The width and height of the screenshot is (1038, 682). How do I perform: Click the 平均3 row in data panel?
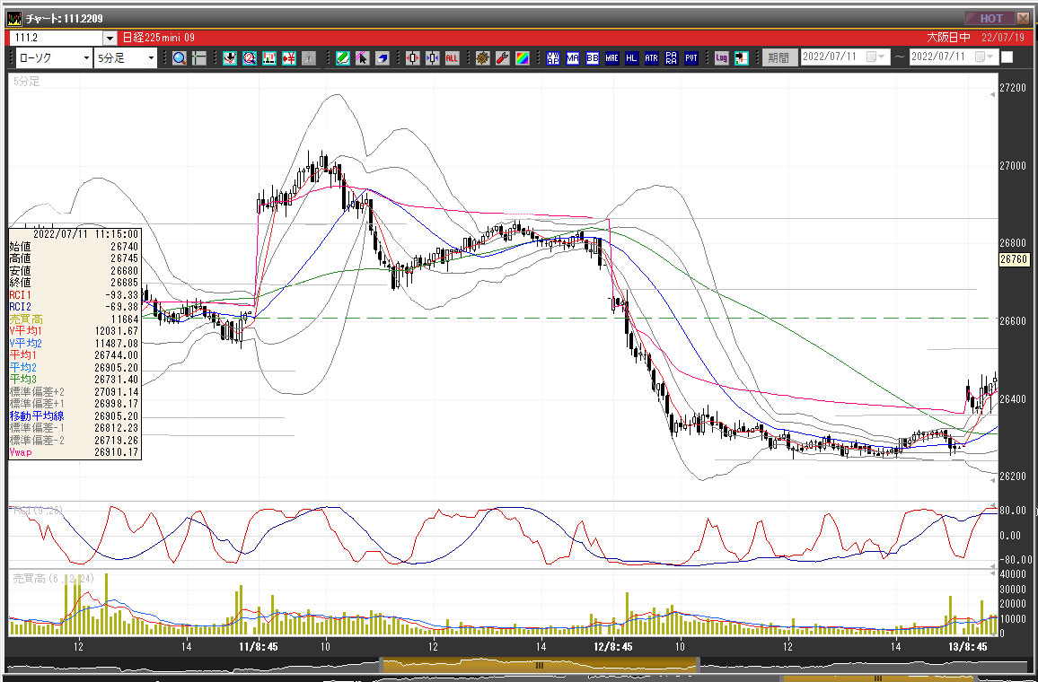coord(75,380)
